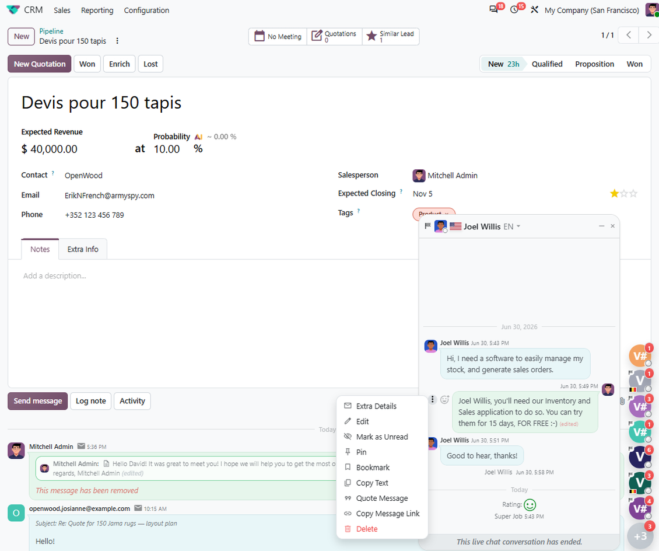Open the No Meeting calendar button
Screen dimensions: 659x551
pyautogui.click(x=278, y=37)
